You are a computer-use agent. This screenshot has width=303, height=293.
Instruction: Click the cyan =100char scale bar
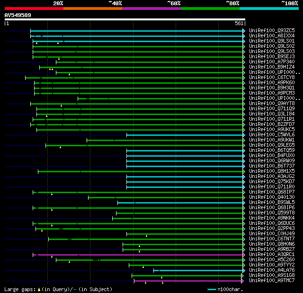212,289
